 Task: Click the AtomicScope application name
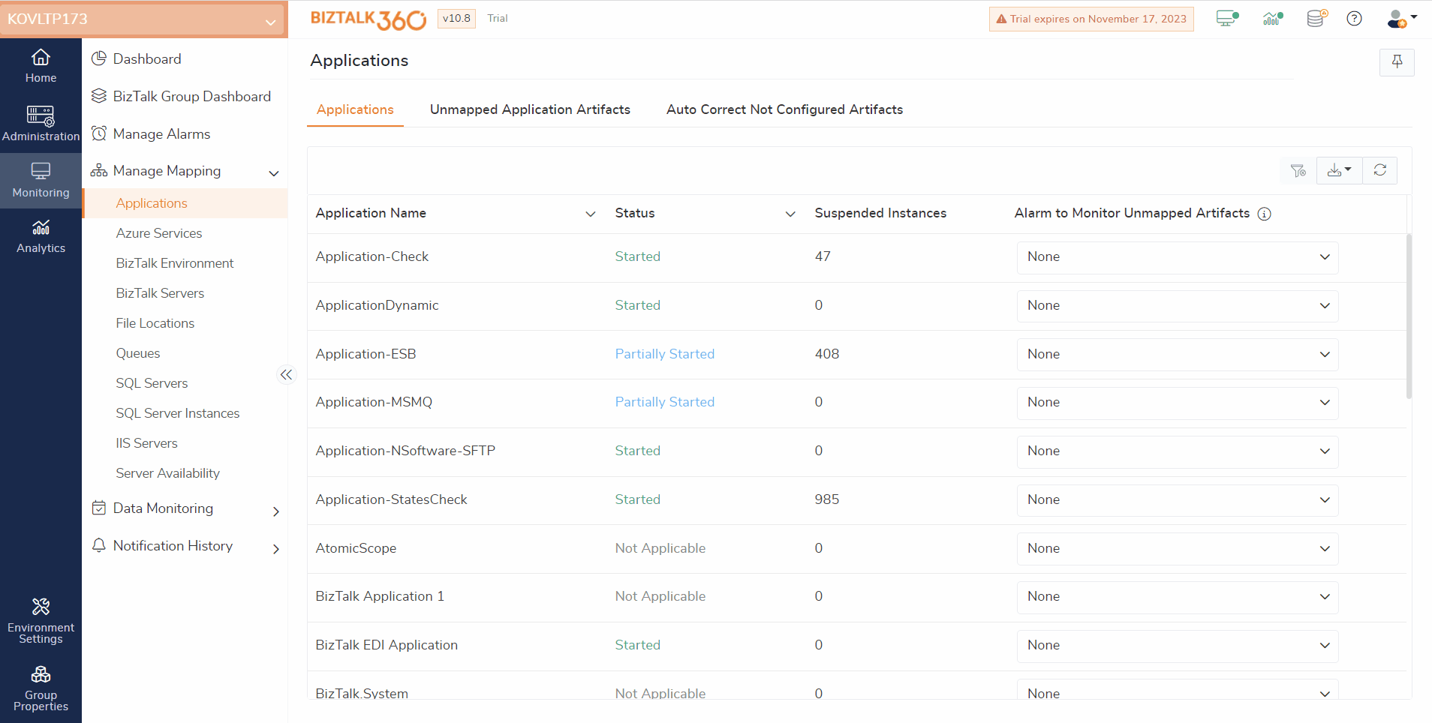(356, 548)
